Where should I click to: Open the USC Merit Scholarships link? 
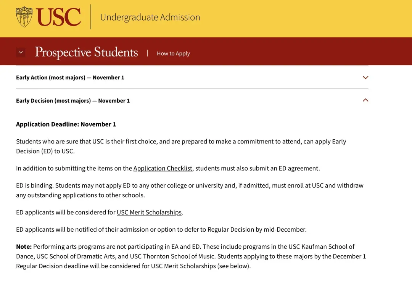click(x=149, y=212)
